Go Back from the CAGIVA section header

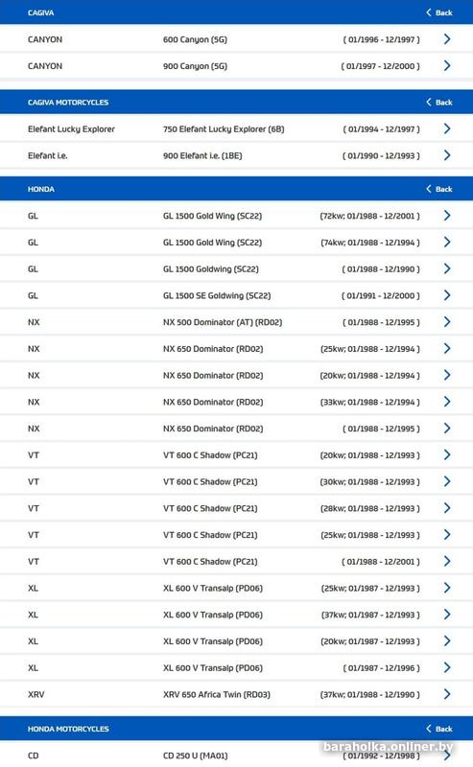point(439,12)
